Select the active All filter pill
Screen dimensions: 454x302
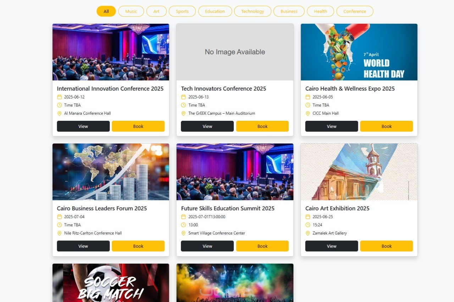click(x=106, y=11)
